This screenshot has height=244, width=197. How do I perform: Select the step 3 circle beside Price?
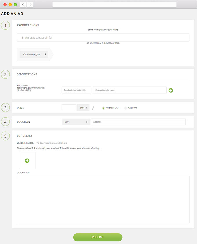(x=5, y=108)
